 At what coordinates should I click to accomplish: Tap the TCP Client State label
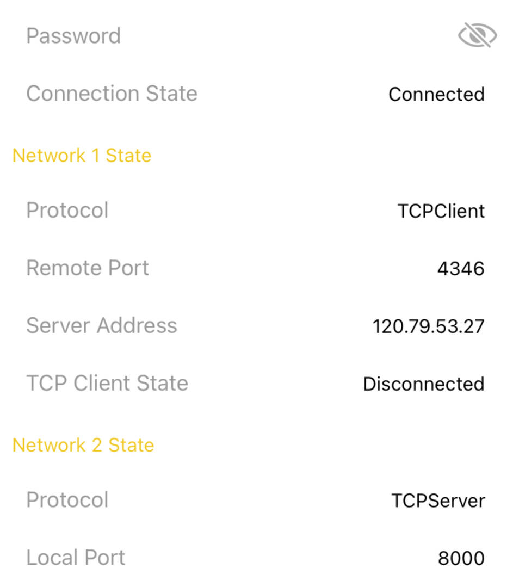pyautogui.click(x=107, y=383)
